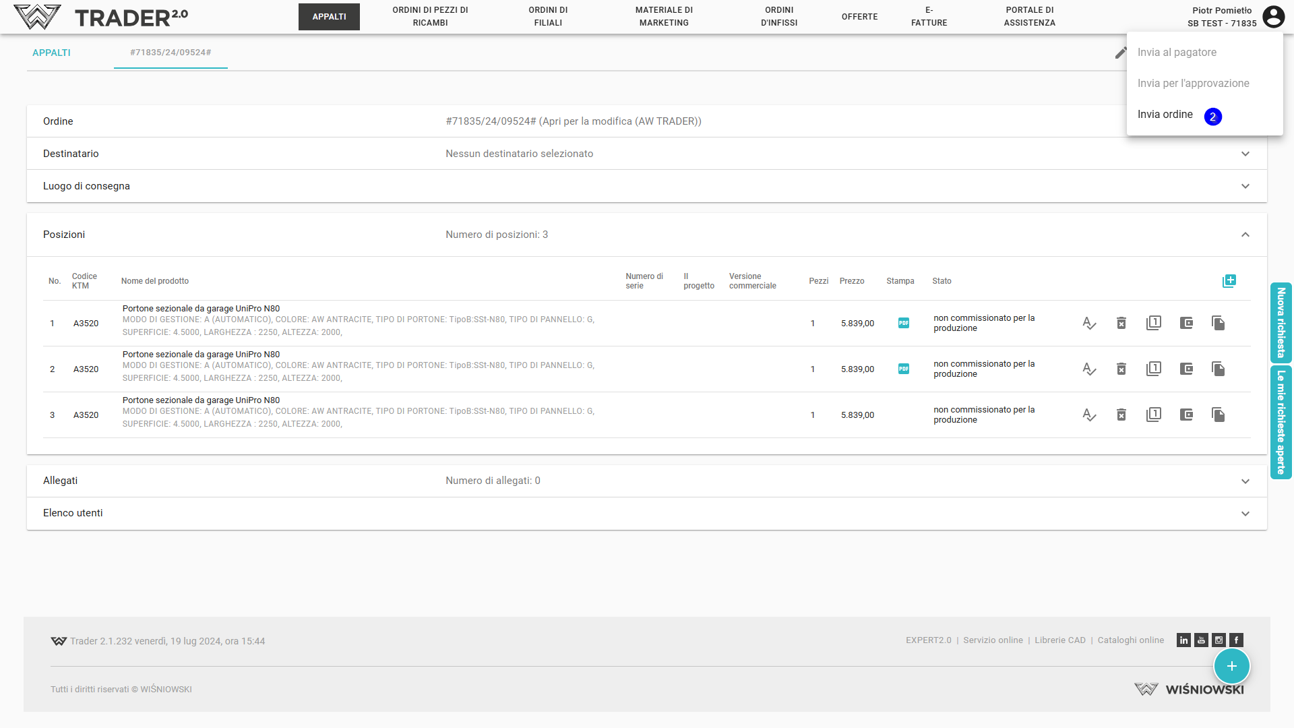Expand the Luogo di consegna section
Screen dimensions: 1294x728
tap(1245, 186)
